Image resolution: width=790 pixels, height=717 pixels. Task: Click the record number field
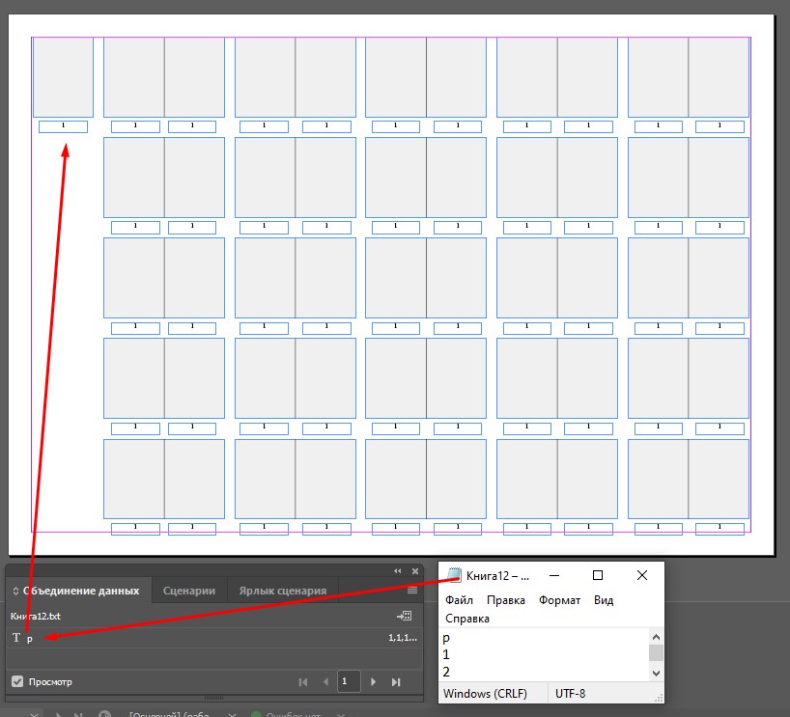[350, 681]
